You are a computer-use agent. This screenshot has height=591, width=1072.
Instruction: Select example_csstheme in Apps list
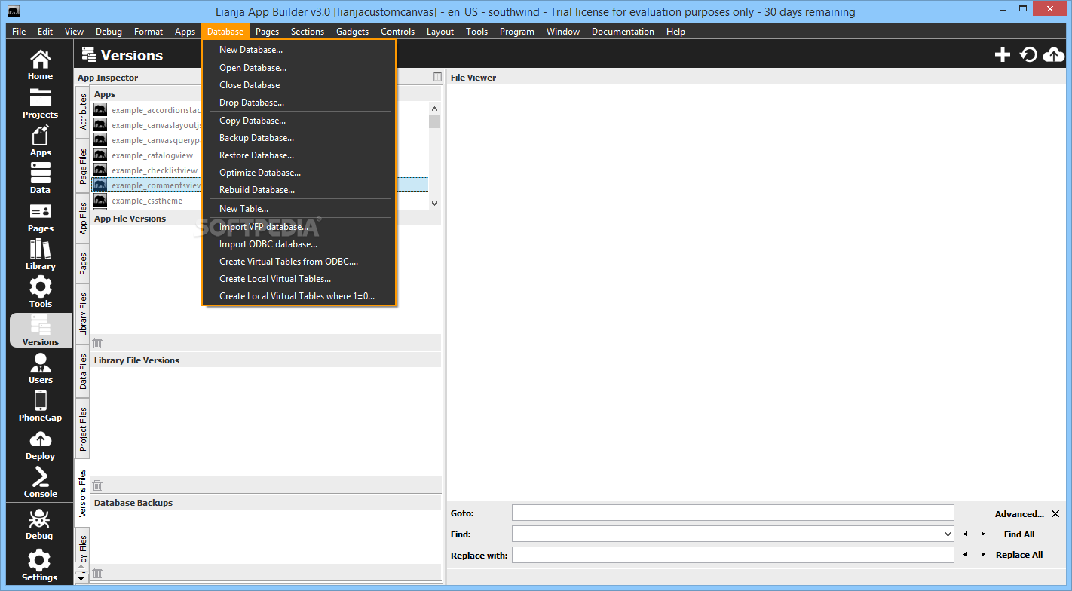point(260,201)
